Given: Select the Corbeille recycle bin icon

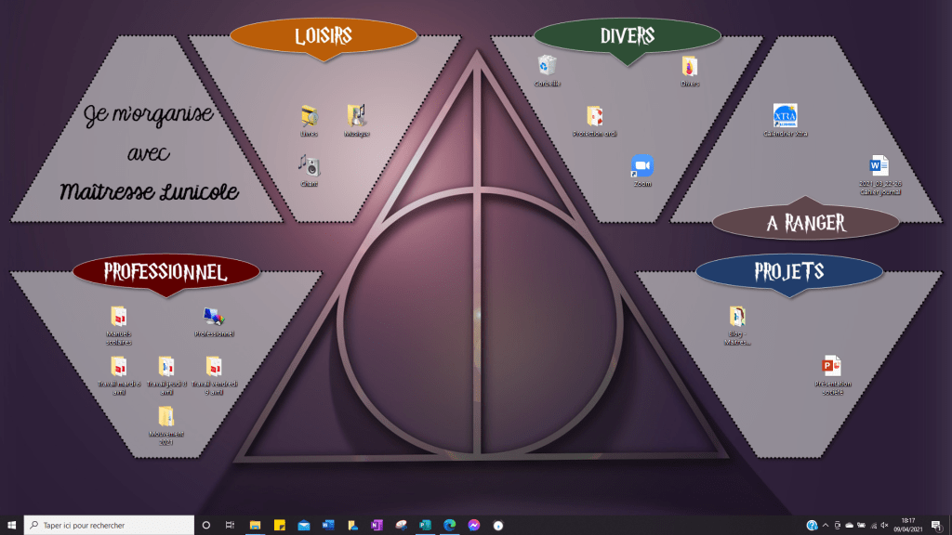Looking at the screenshot, I should pyautogui.click(x=548, y=65).
